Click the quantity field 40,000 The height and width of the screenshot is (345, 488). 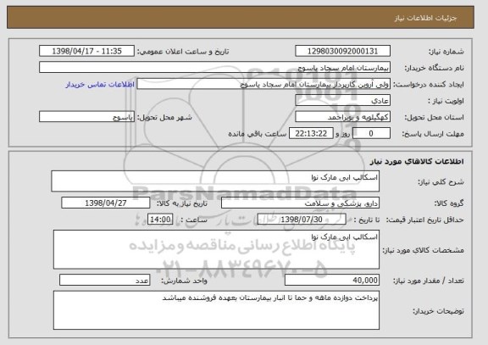[x=332, y=281]
